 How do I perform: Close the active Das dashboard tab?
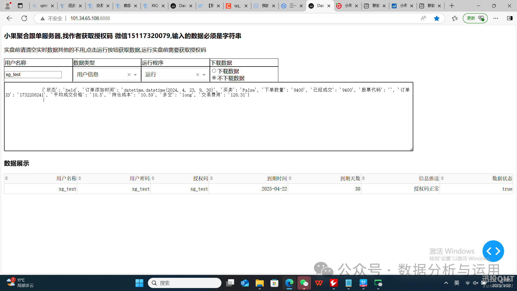(329, 6)
